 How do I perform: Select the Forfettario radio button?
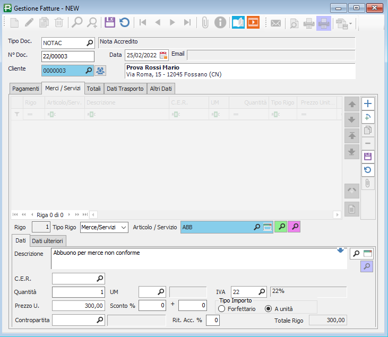pos(222,309)
